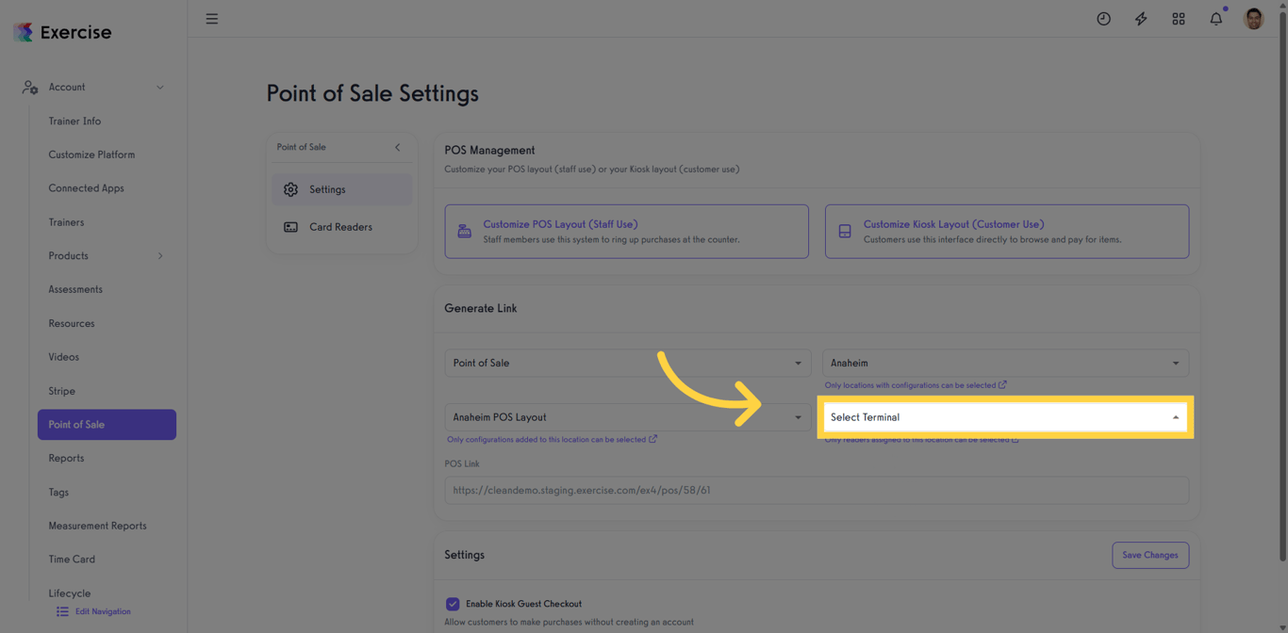Collapse the Account sidebar section
The image size is (1288, 633).
pyautogui.click(x=160, y=88)
